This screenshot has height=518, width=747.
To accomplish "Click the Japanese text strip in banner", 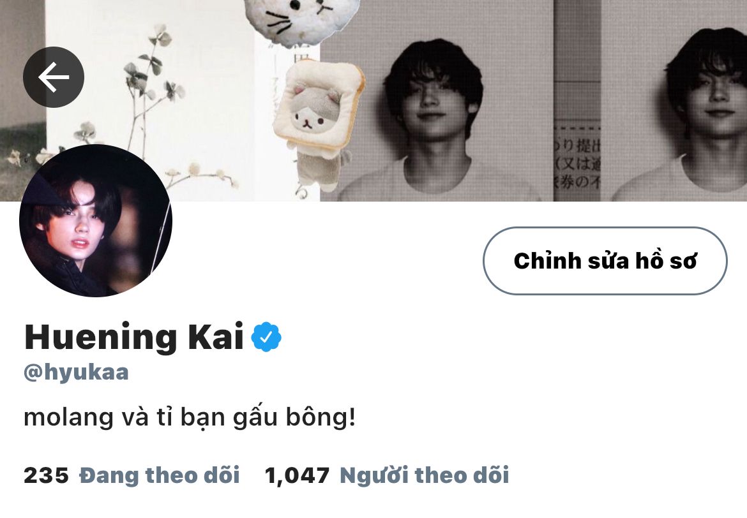I will pos(577,162).
